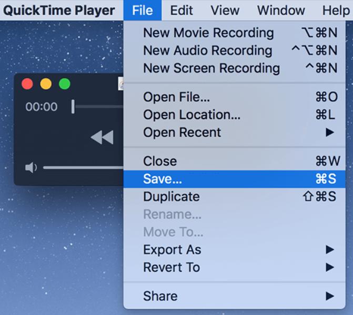This screenshot has height=315, width=353.
Task: Choose Close from the File menu
Action: pos(234,161)
